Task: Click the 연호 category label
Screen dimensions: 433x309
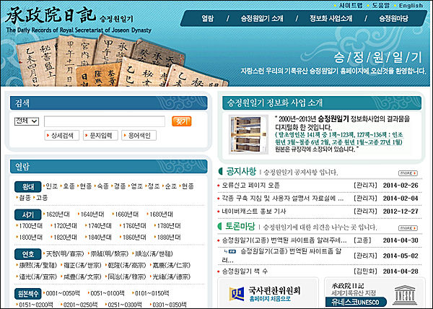Action: pyautogui.click(x=28, y=254)
